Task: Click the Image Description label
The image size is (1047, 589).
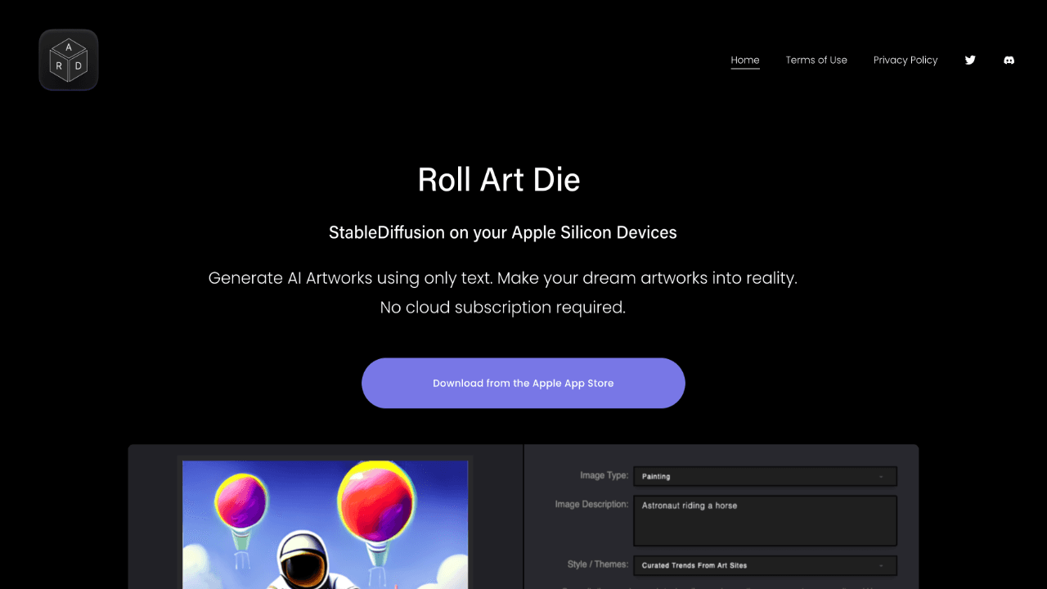Action: click(x=591, y=505)
